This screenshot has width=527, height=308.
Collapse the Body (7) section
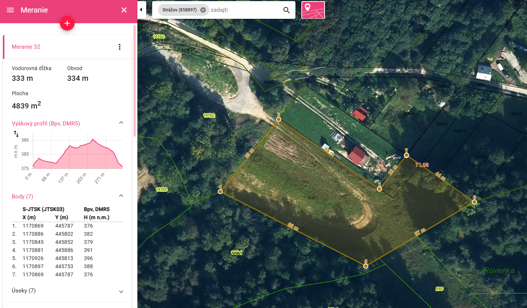(x=121, y=195)
